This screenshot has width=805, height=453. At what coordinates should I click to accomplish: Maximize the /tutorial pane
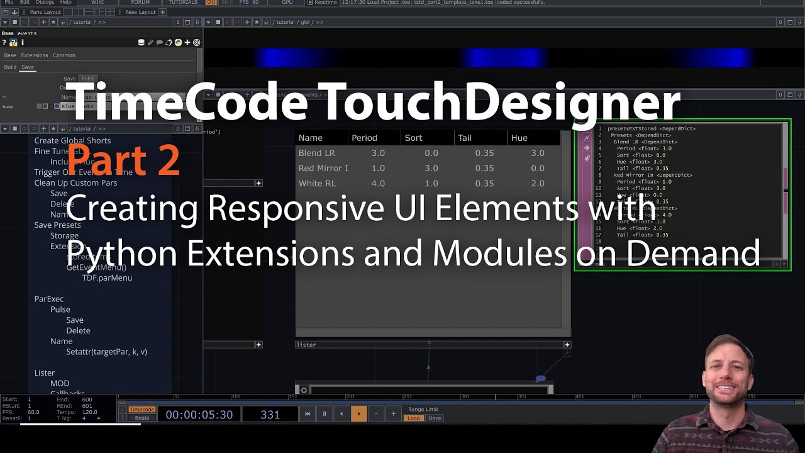[x=187, y=22]
